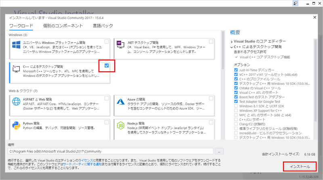Screen dimensions: 323x180
Task: Check Windows 8.1 SDK and UCRT SDK
Action: [x=236, y=106]
